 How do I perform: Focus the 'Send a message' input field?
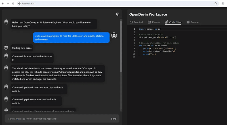tap(57, 118)
